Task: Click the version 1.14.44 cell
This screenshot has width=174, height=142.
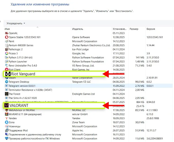Action: [150, 45]
